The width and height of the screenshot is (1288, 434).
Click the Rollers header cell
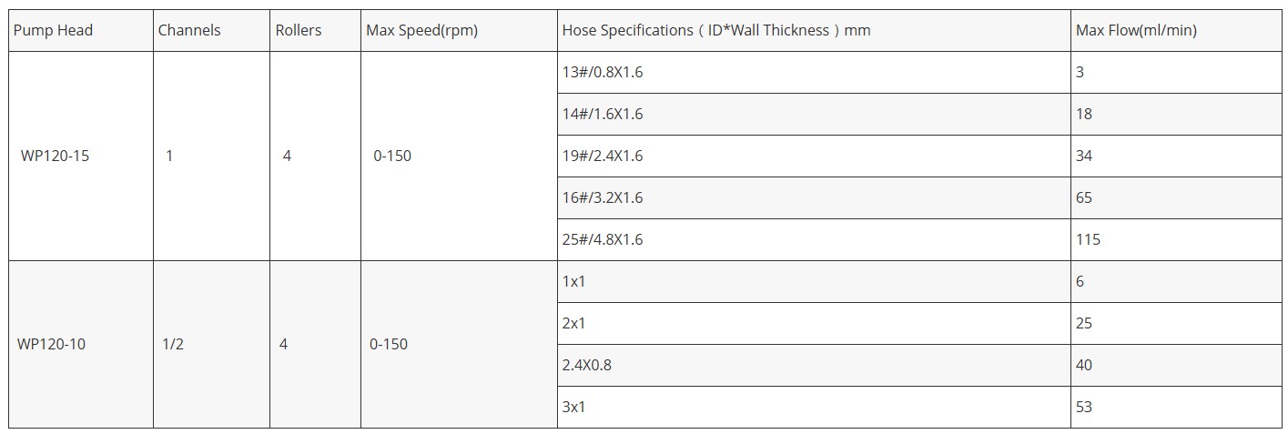click(299, 31)
